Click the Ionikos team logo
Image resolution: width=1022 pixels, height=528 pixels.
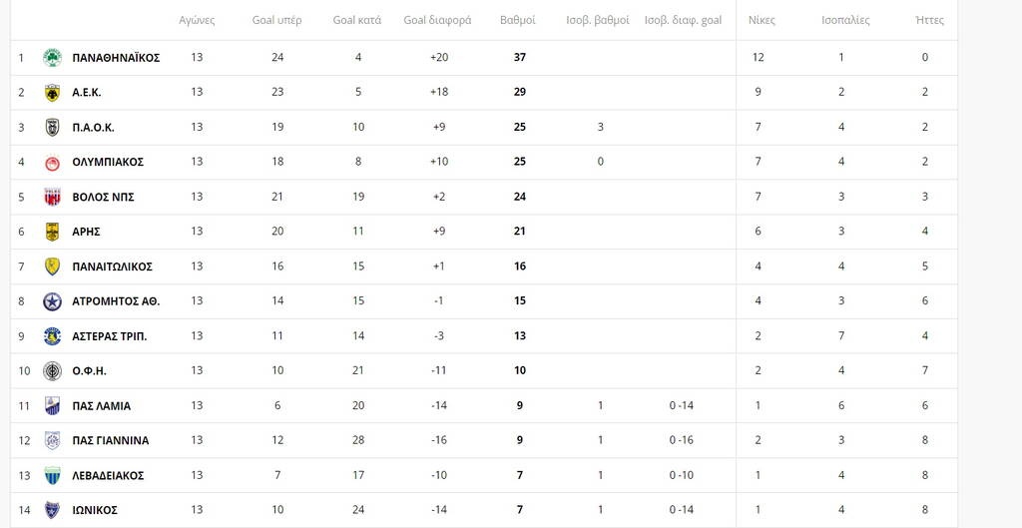(52, 510)
